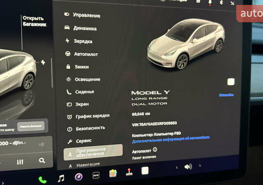Open the three-dots app launcher

tap(96, 176)
